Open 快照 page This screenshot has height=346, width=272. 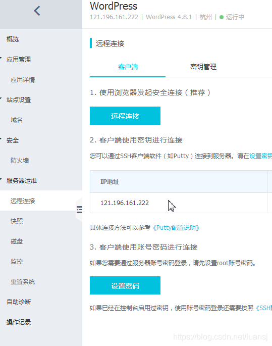(x=17, y=221)
